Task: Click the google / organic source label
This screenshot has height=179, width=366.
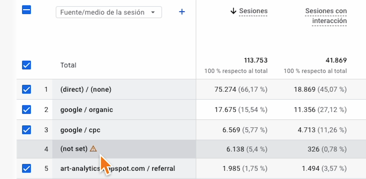Action: (x=86, y=109)
